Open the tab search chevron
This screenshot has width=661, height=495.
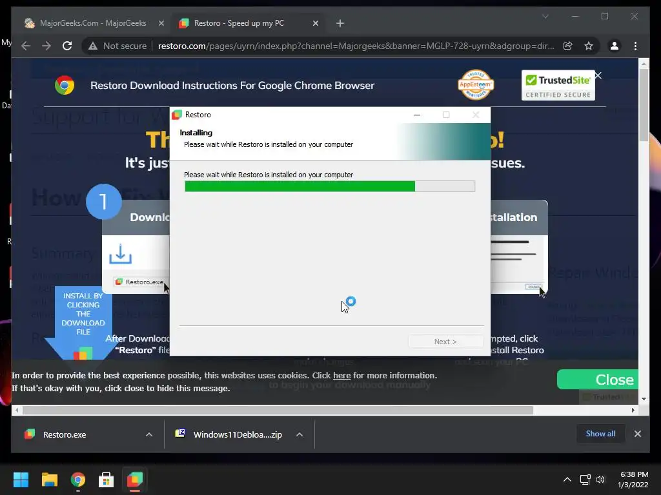[545, 16]
